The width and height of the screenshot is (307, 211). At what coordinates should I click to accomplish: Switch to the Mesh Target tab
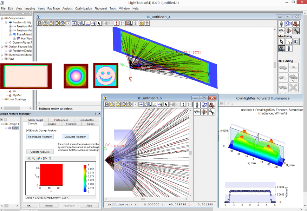click(35, 120)
